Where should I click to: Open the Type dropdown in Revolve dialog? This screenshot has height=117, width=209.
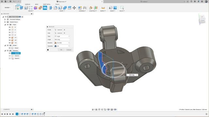click(x=62, y=36)
